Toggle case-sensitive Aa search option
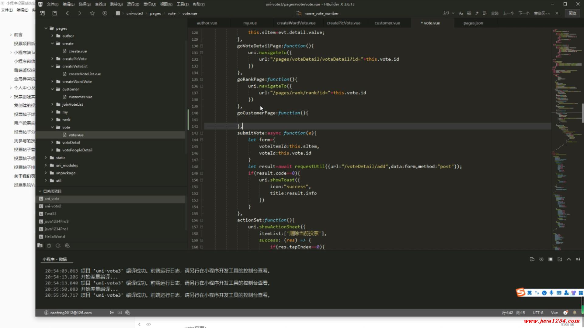Viewport: 584px width, 328px height. [x=461, y=13]
